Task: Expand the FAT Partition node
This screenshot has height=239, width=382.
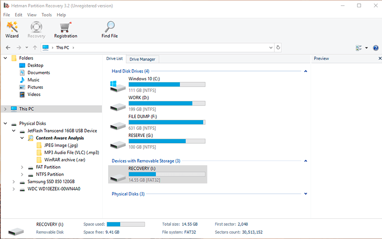Action: (x=22, y=167)
